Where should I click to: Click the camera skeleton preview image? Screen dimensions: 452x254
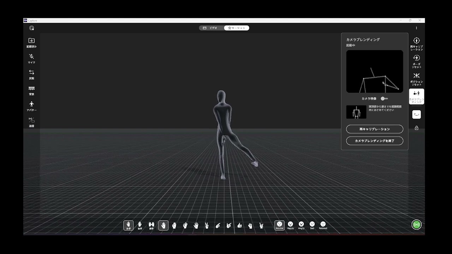pyautogui.click(x=375, y=71)
